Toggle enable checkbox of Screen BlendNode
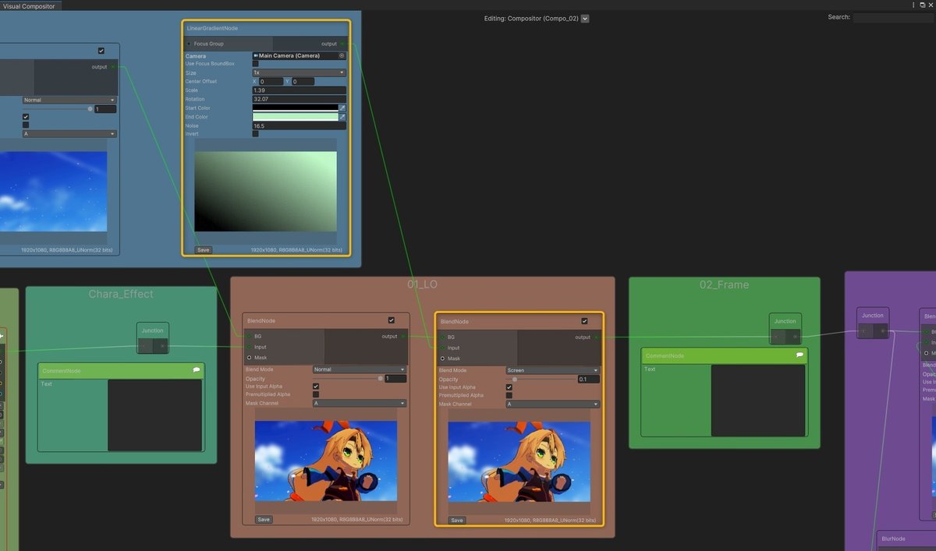Screen dimensions: 936x551 (584, 321)
